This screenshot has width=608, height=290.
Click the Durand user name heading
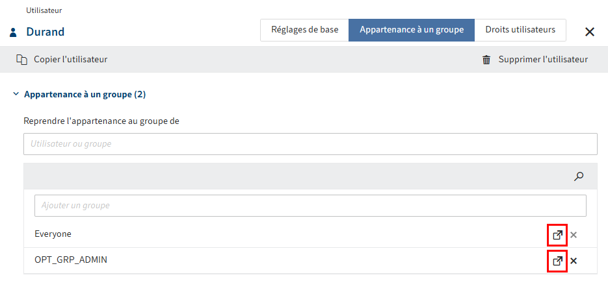46,32
